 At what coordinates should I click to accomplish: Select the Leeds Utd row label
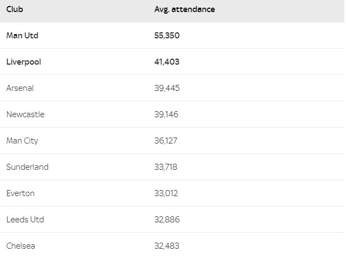coord(25,220)
